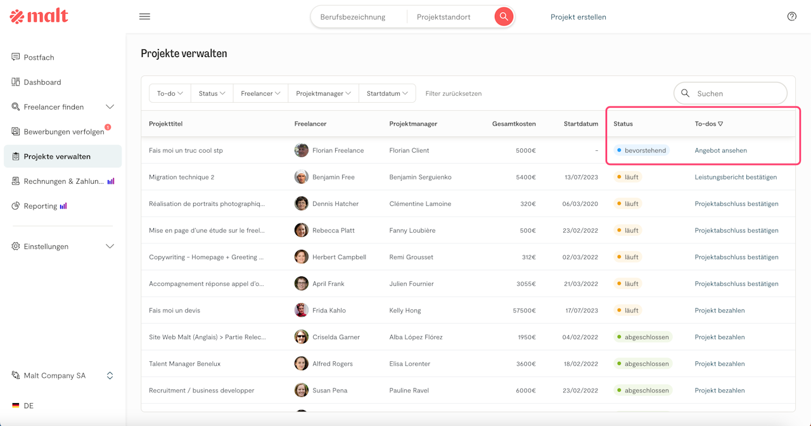Click the Malt logo
This screenshot has height=426, width=811.
[39, 16]
